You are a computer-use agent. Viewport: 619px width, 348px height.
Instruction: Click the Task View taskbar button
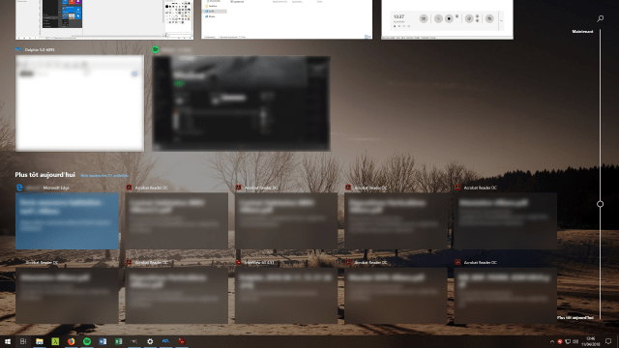pos(23,341)
